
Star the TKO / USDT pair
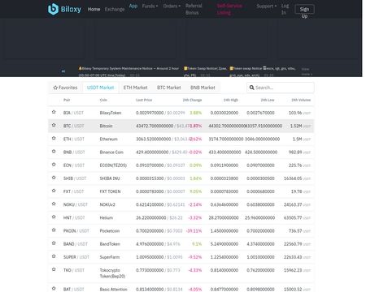(x=54, y=269)
